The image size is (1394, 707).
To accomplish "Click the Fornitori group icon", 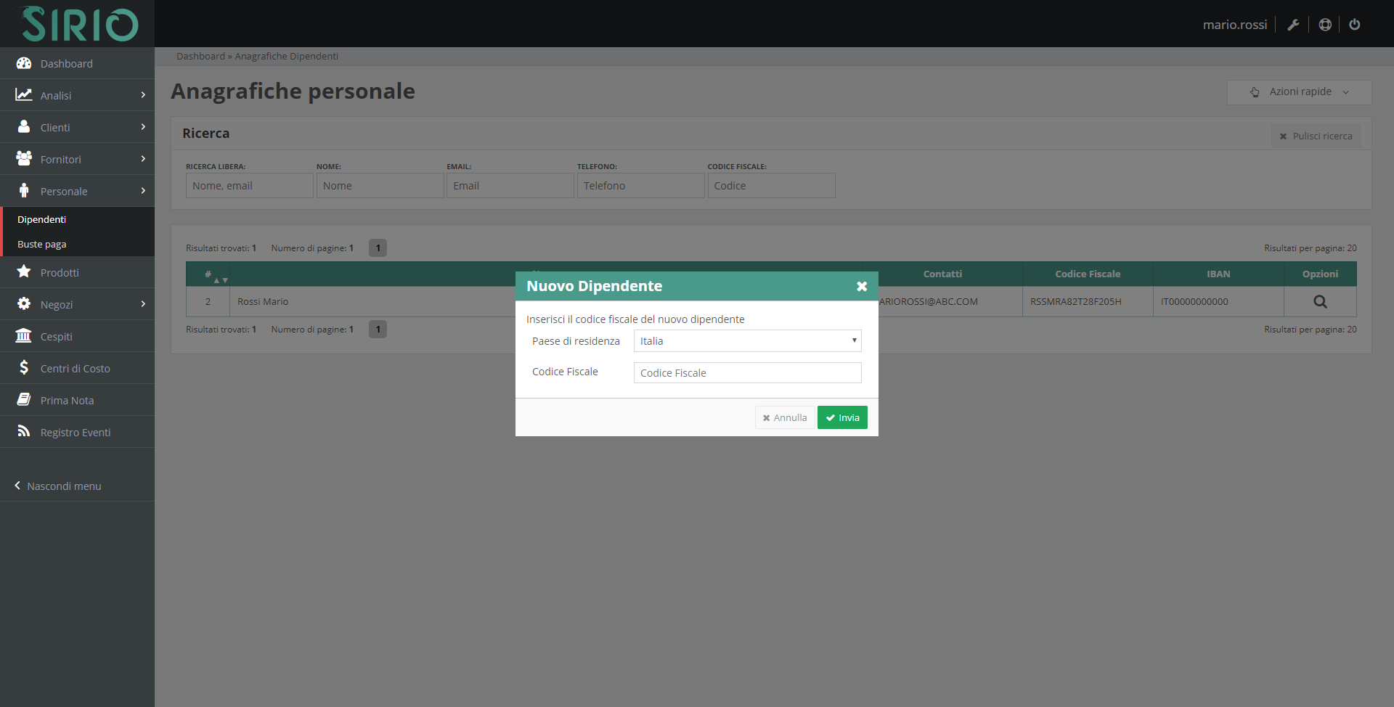I will click(x=24, y=158).
